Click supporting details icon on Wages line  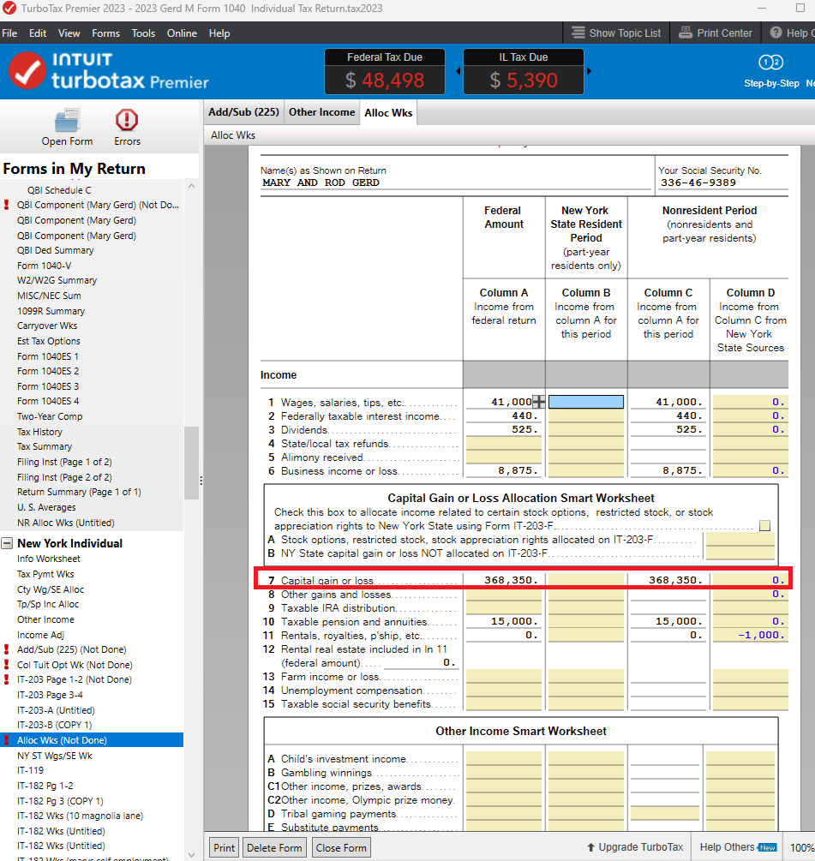(539, 402)
